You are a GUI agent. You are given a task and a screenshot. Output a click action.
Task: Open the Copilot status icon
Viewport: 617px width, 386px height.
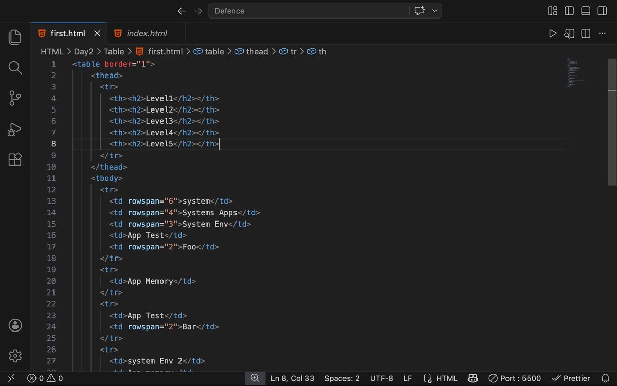pos(473,378)
